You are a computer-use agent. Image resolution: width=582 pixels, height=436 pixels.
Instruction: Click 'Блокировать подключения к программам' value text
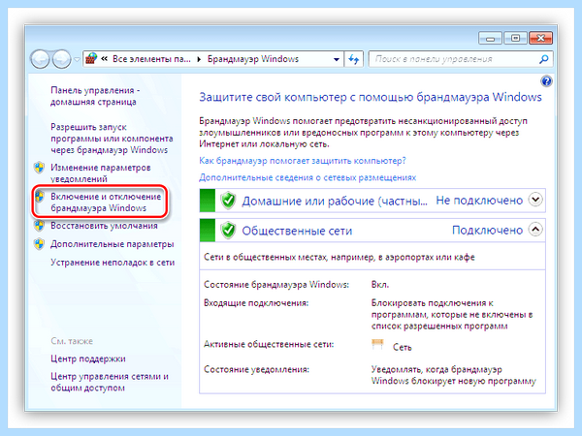(452, 314)
